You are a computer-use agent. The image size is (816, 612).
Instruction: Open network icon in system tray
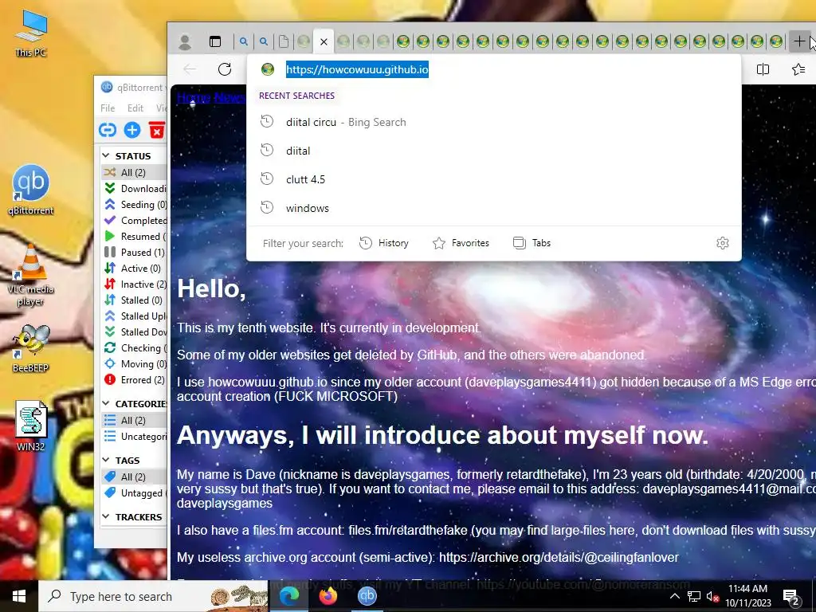click(694, 596)
